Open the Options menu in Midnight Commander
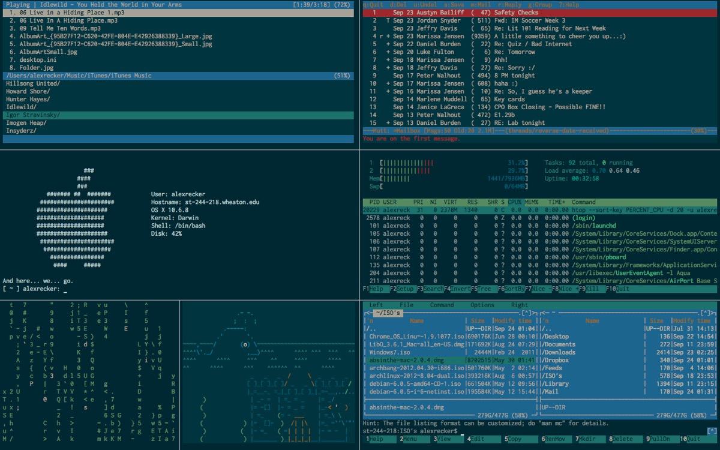 tap(482, 305)
